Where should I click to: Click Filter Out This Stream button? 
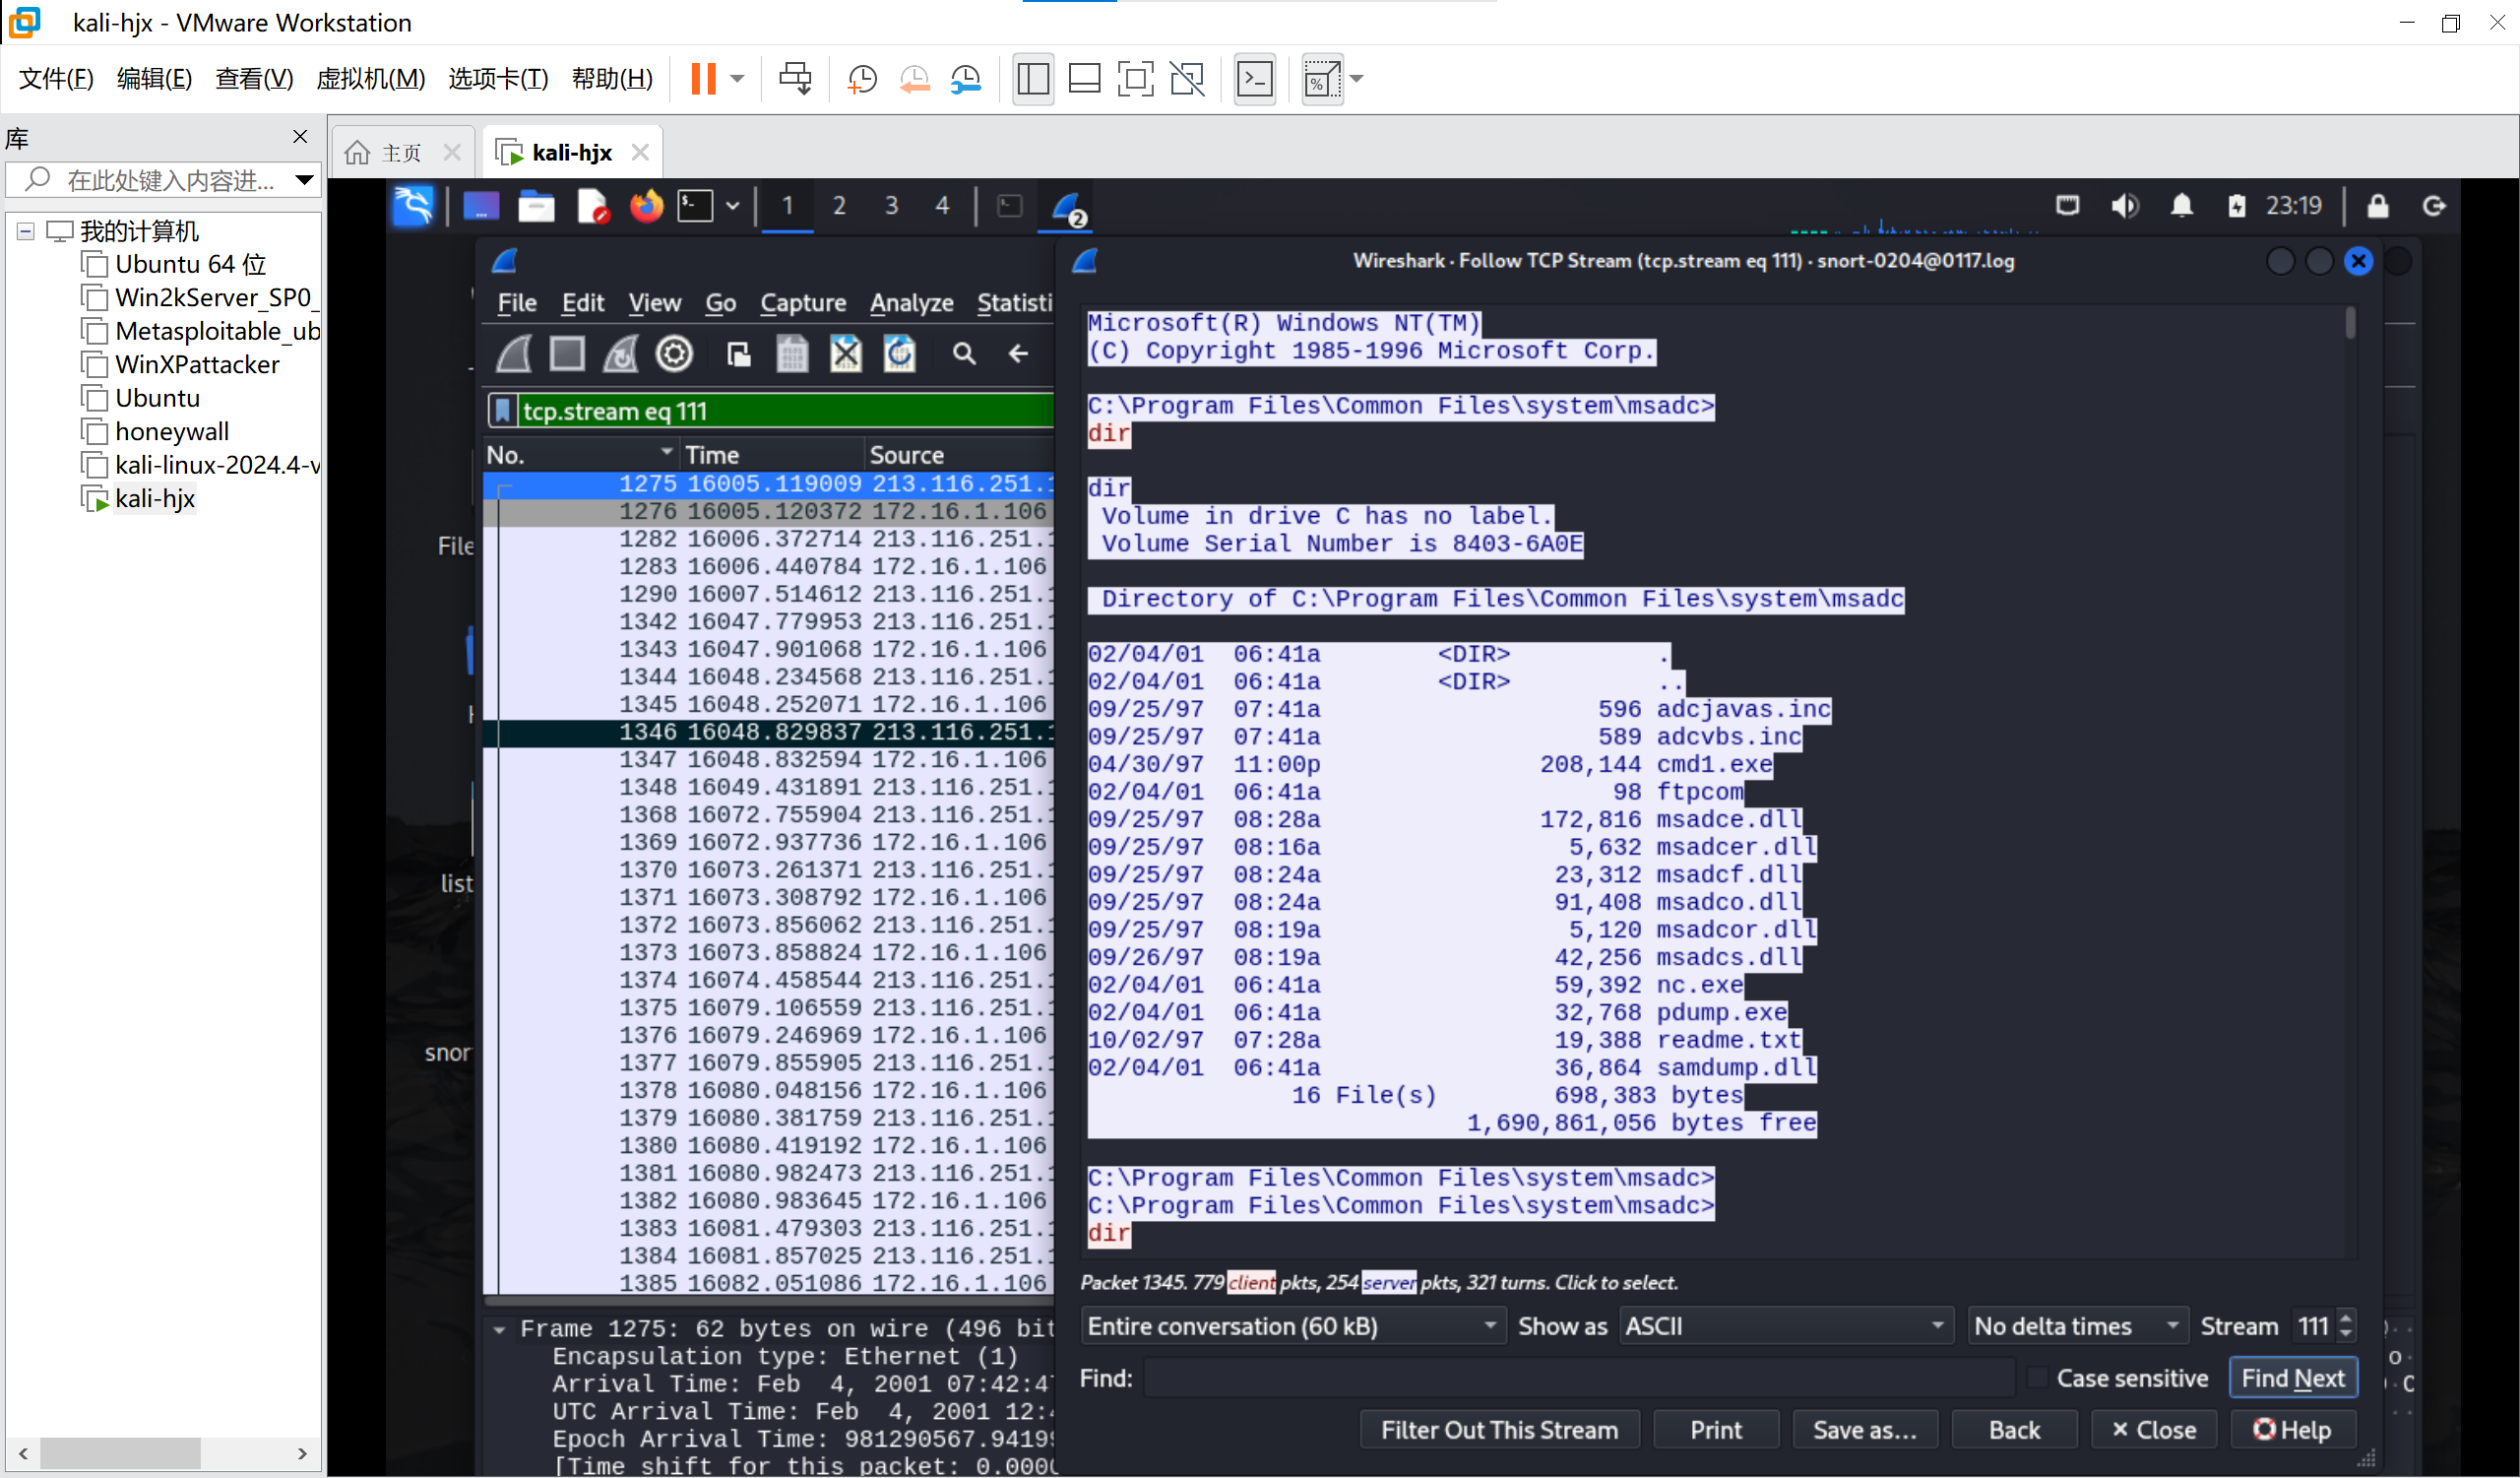(1499, 1429)
